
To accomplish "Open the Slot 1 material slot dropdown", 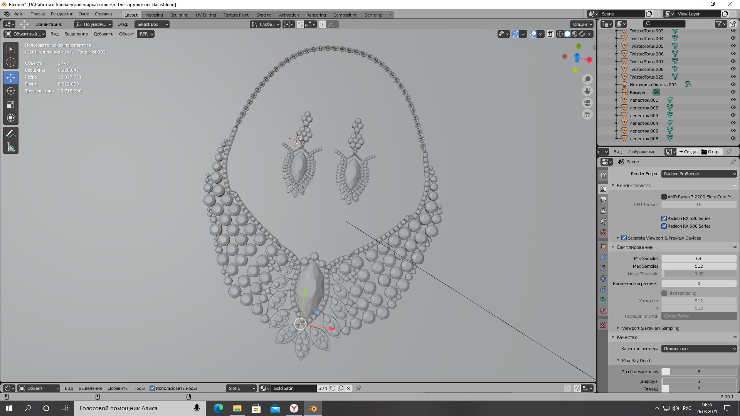I will [x=241, y=388].
